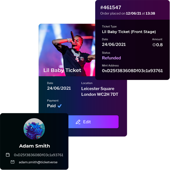Select order number #461547
170x170 pixels.
pos(110,7)
